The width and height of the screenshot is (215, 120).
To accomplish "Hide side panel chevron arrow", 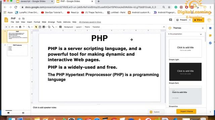I will [210, 112].
